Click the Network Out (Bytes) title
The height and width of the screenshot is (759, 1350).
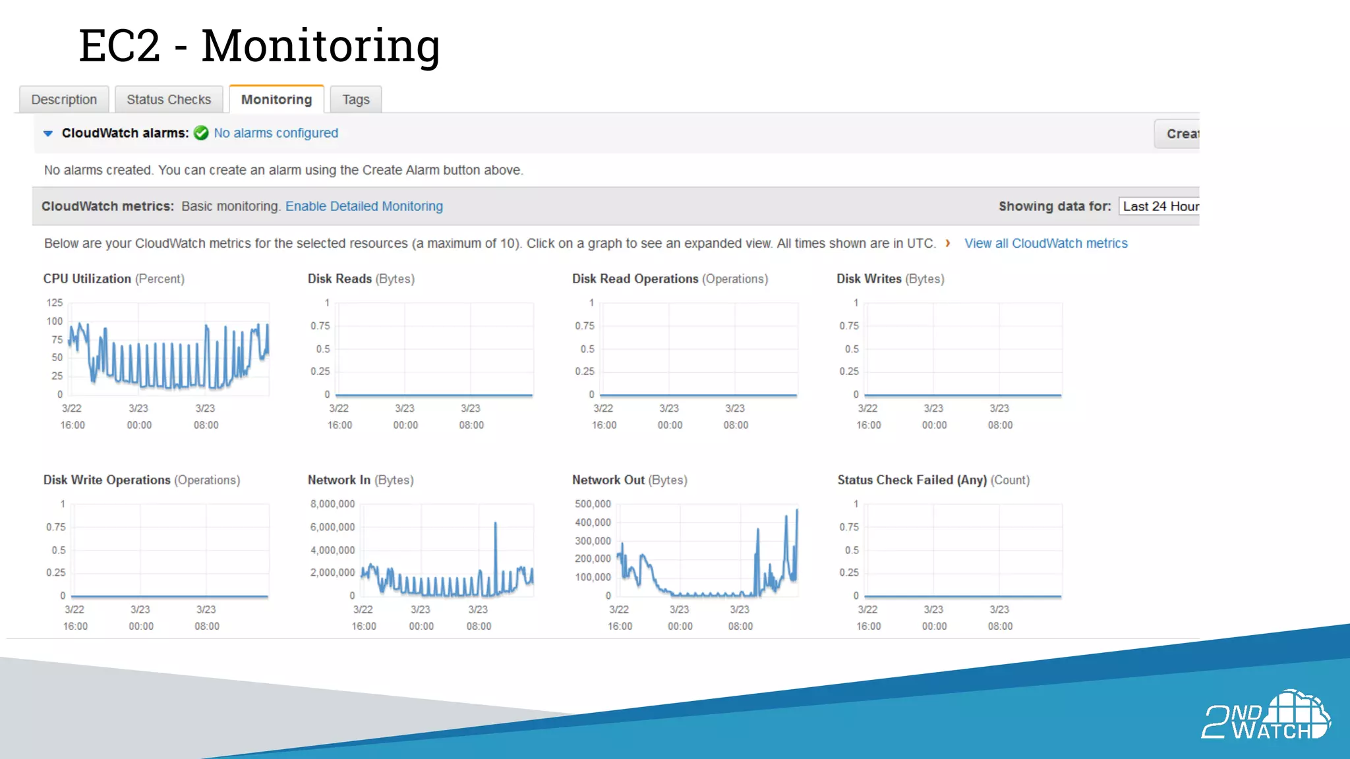[630, 480]
